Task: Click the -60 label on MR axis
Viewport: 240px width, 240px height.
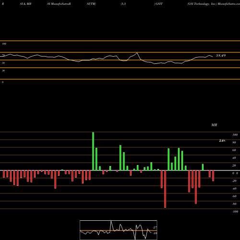Action: 234,196
